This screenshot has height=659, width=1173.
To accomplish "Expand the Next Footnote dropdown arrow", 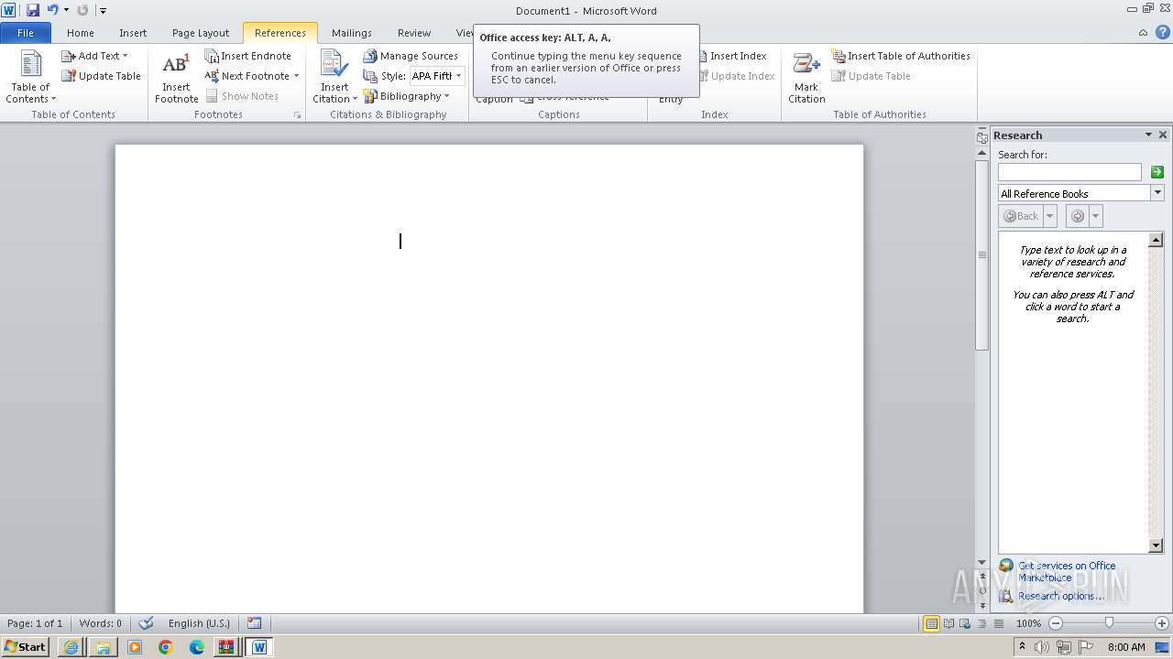I will click(296, 76).
